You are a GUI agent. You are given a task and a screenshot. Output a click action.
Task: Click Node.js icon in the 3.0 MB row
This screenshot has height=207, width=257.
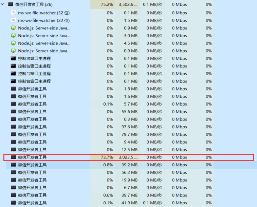(13, 36)
